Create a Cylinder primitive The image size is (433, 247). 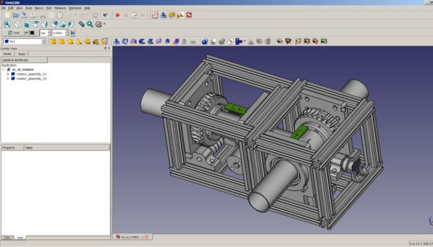62,41
